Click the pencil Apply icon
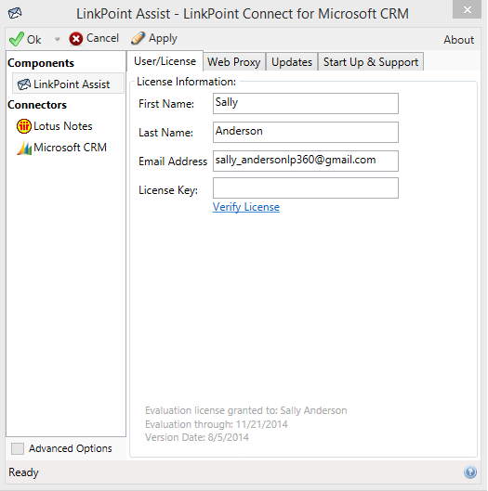Image resolution: width=488 pixels, height=491 pixels. [138, 38]
